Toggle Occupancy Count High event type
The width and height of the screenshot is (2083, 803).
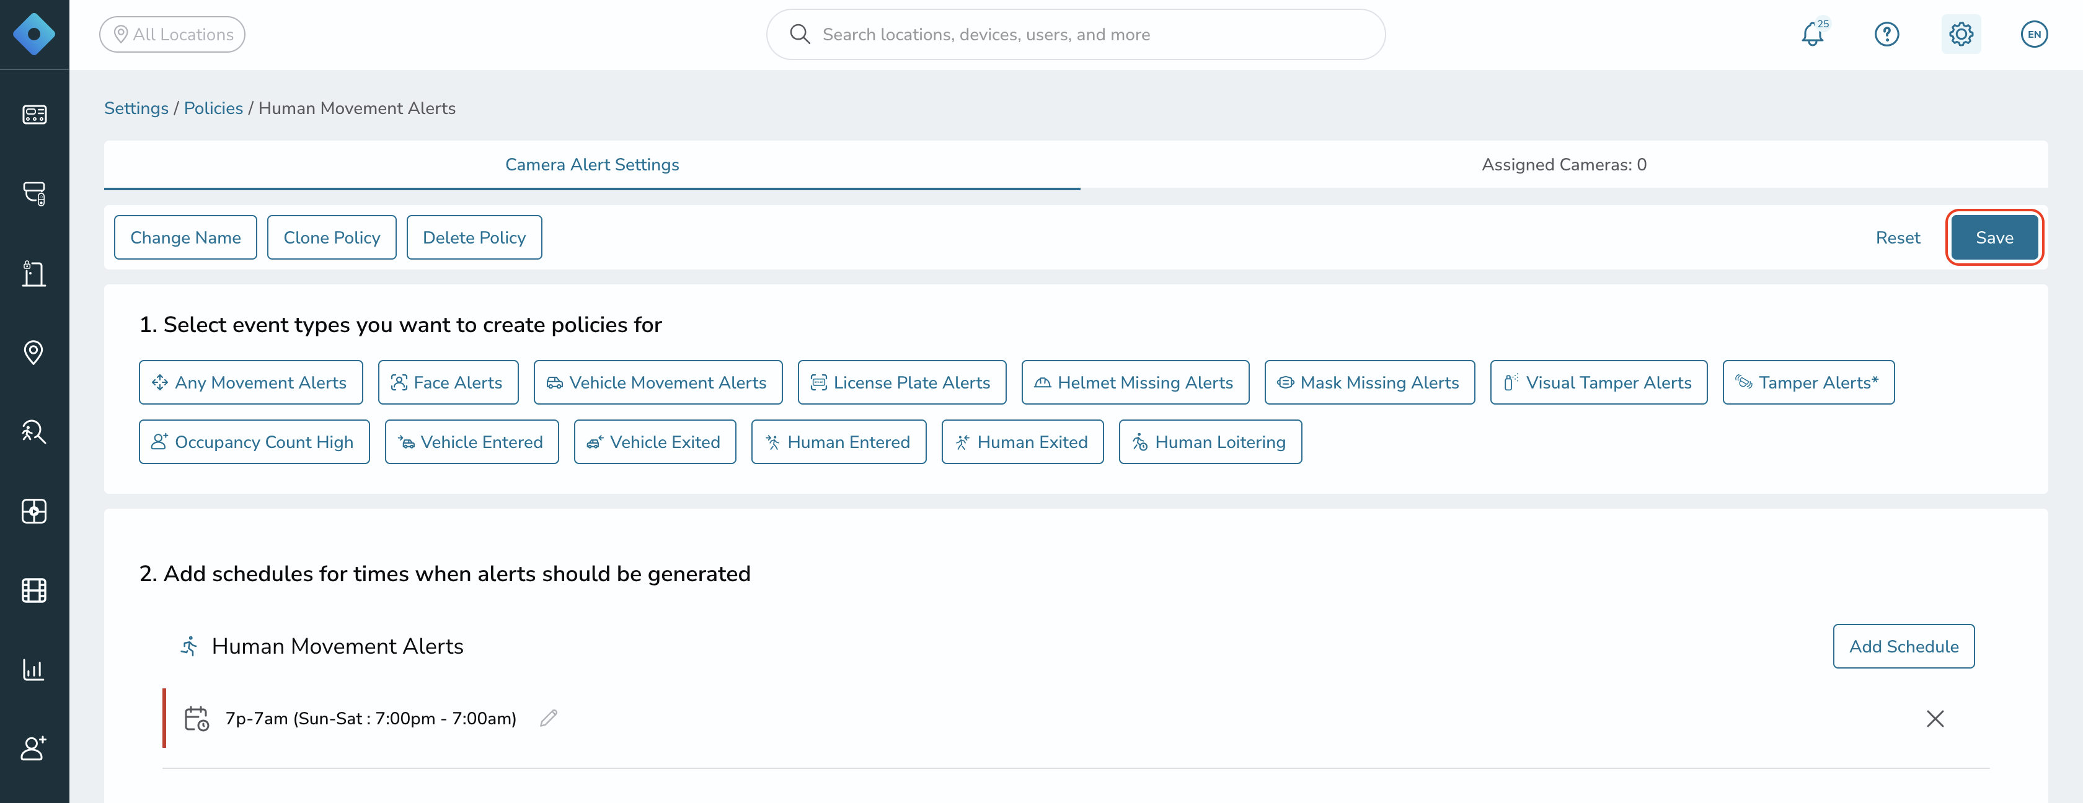pyautogui.click(x=254, y=442)
